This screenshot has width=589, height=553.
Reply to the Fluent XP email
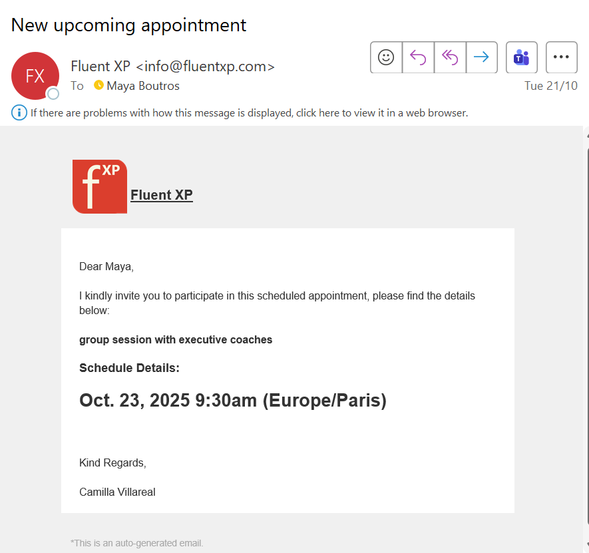point(418,57)
